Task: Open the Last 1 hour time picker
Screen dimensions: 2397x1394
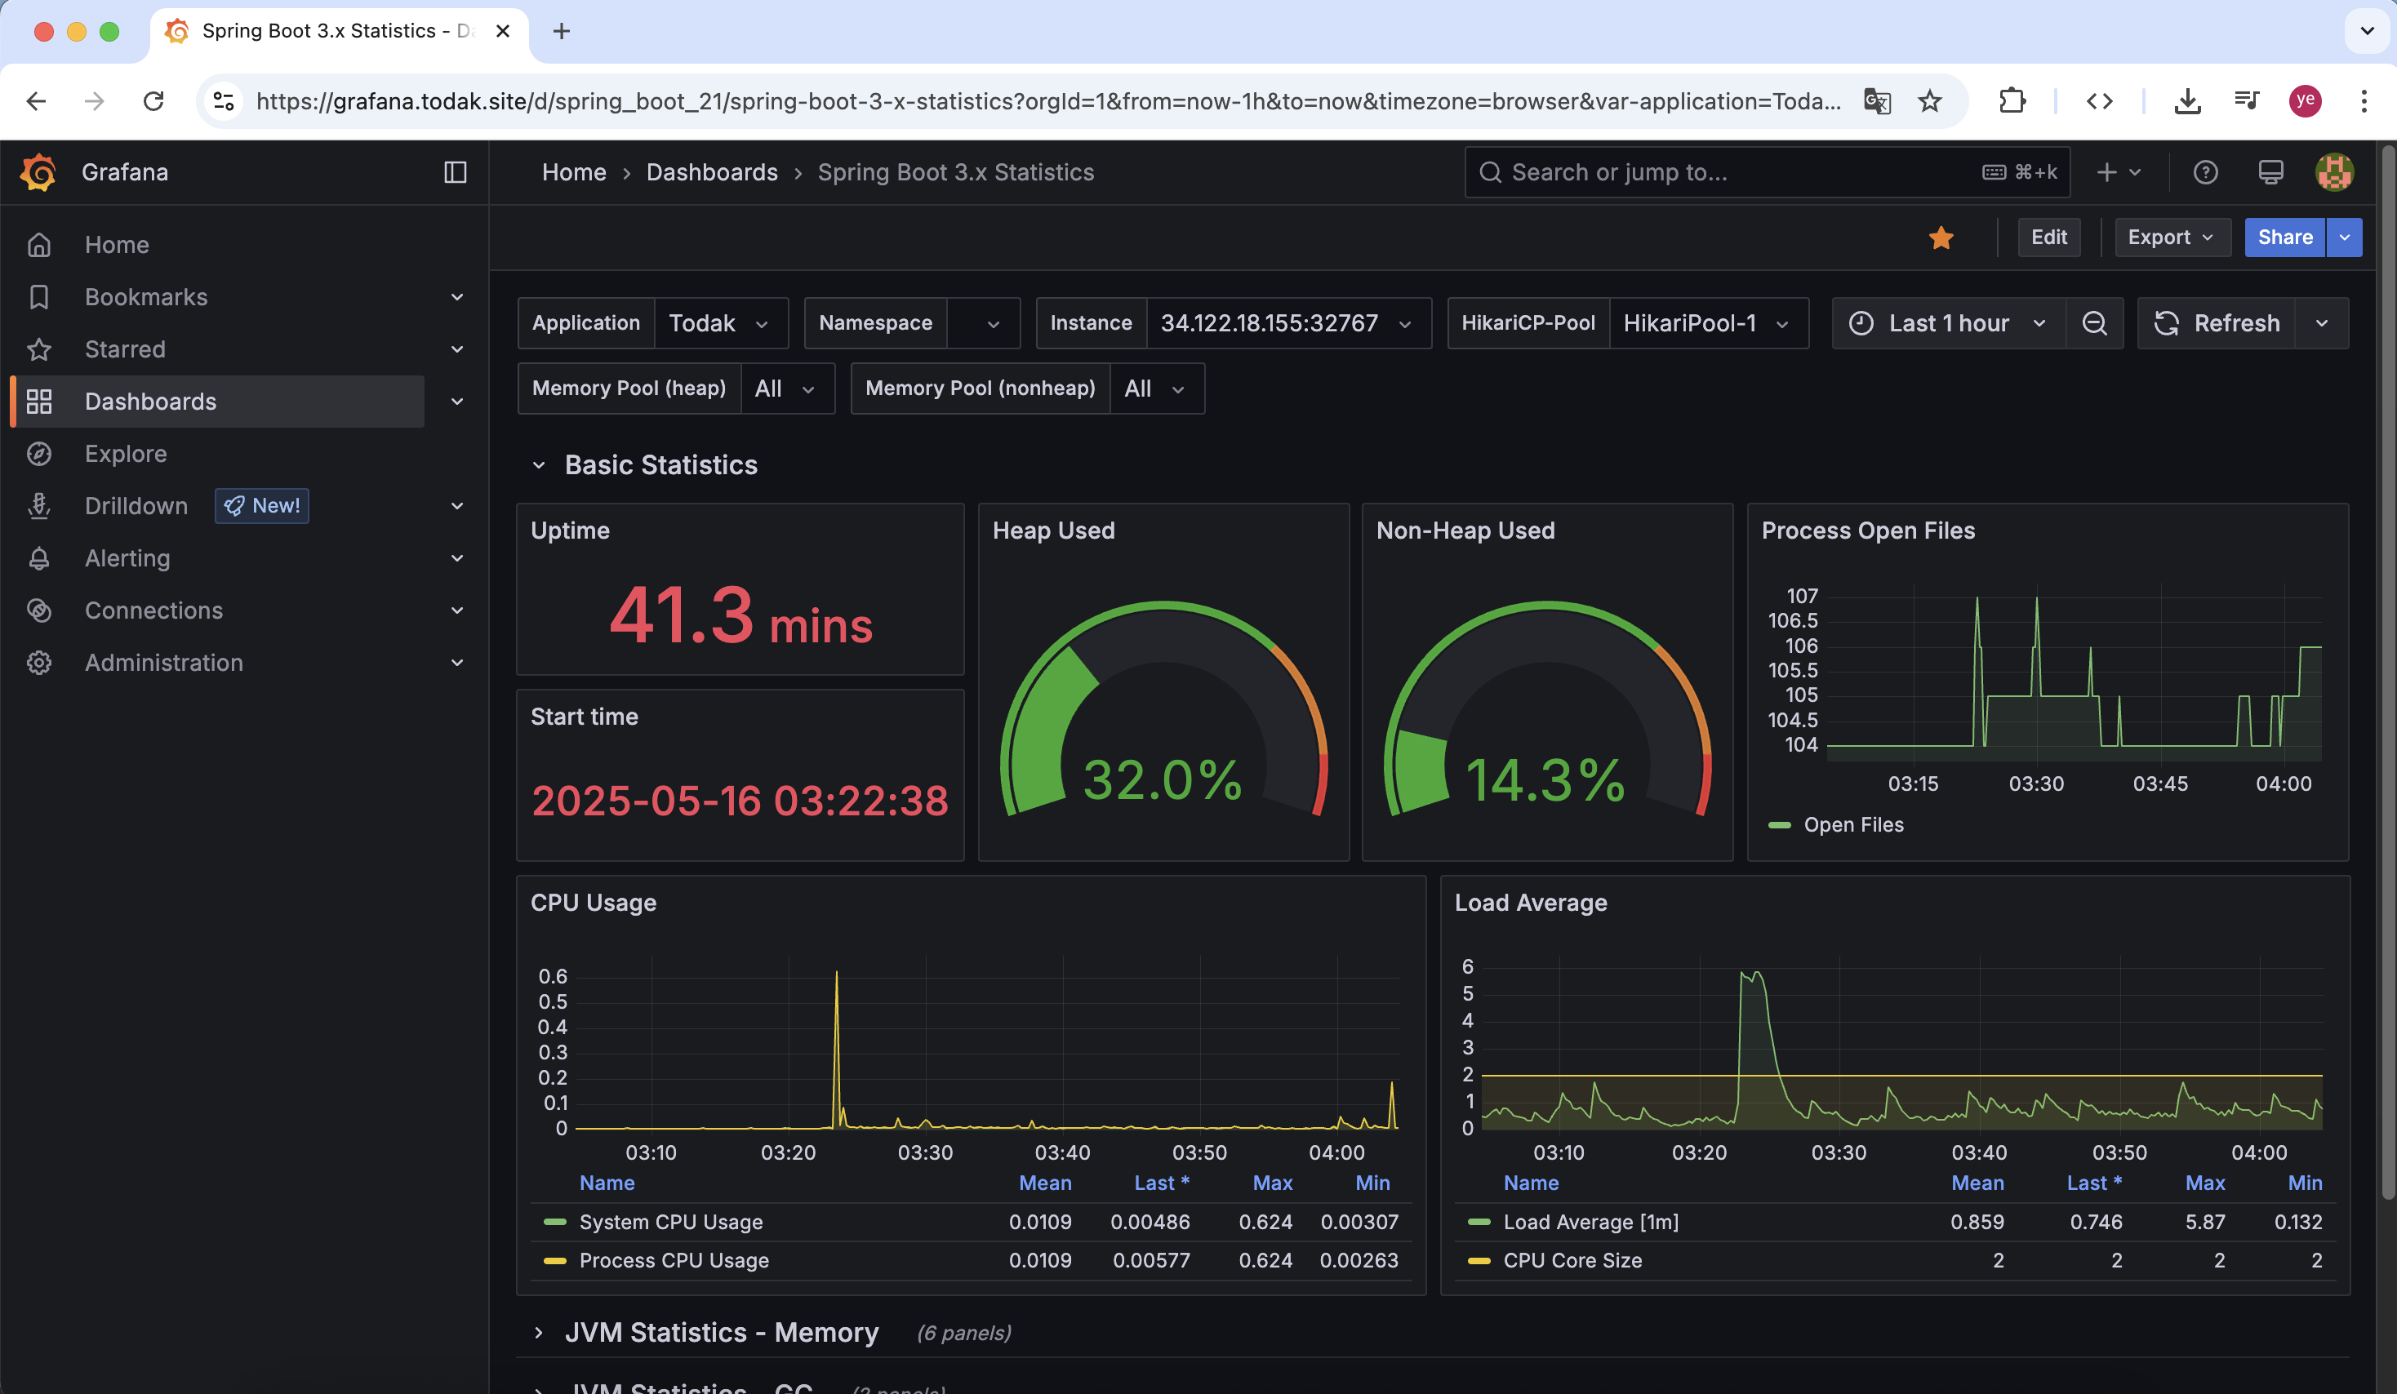Action: click(1947, 323)
